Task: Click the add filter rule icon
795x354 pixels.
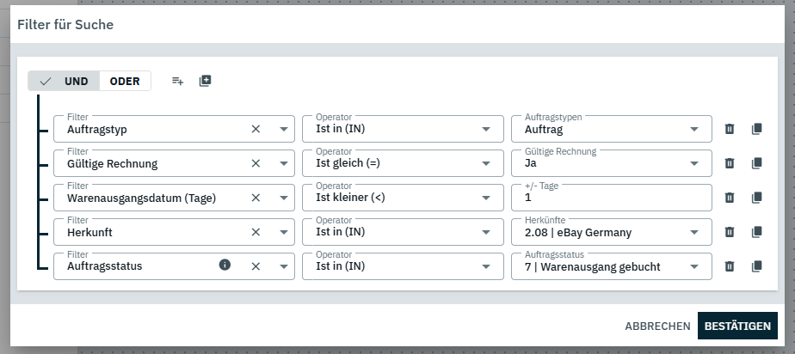Action: [x=177, y=81]
